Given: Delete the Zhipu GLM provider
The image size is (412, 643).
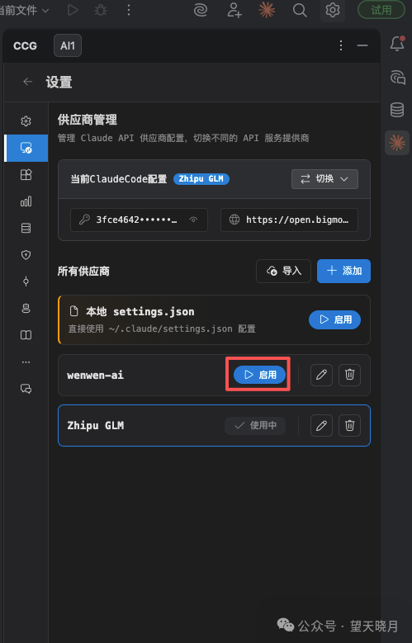Looking at the screenshot, I should 349,425.
